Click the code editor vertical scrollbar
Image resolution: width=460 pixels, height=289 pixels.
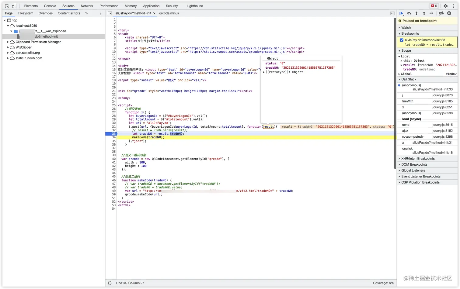[x=395, y=93]
